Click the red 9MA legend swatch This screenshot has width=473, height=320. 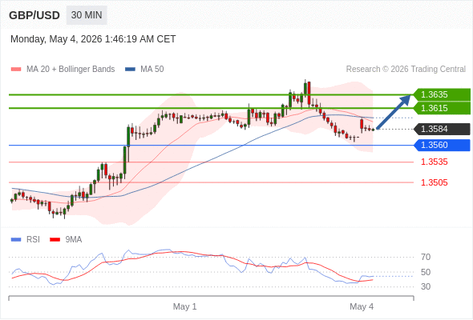coord(55,240)
